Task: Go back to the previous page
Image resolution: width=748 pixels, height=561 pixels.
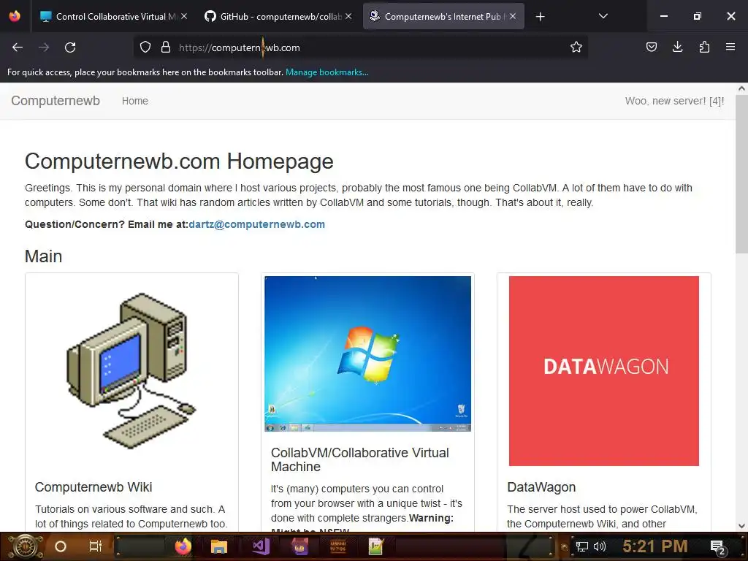Action: (18, 47)
